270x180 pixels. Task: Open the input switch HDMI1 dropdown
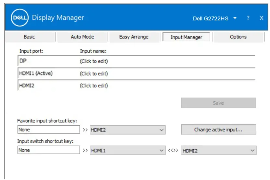tap(128, 151)
